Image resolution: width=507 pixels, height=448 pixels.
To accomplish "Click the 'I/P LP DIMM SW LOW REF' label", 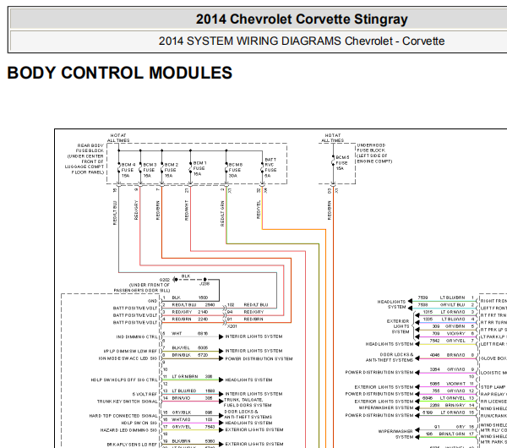I will click(130, 351).
